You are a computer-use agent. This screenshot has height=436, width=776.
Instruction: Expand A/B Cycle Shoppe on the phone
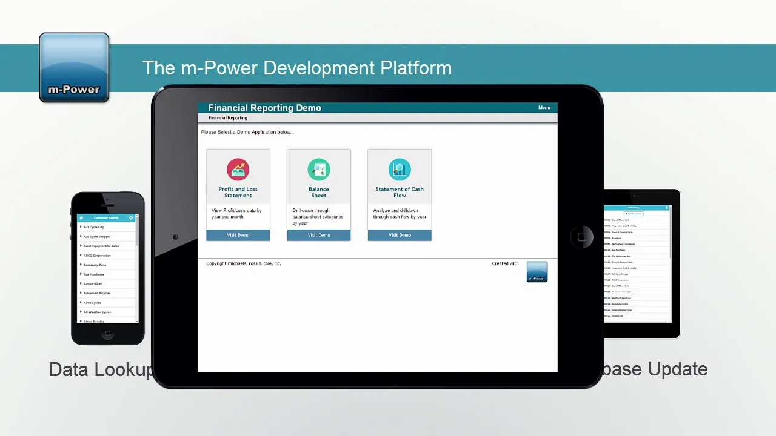(x=106, y=237)
